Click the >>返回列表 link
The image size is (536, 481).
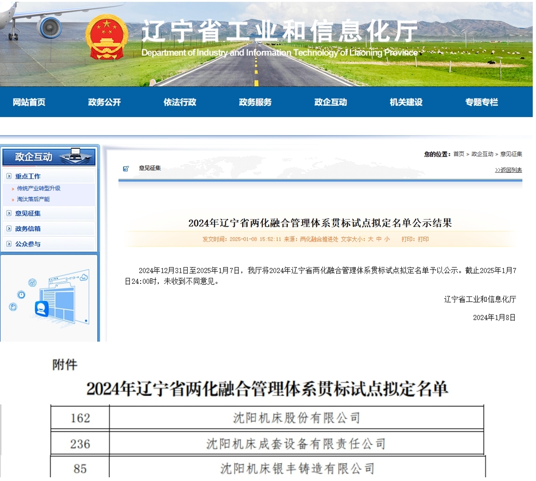(x=509, y=170)
